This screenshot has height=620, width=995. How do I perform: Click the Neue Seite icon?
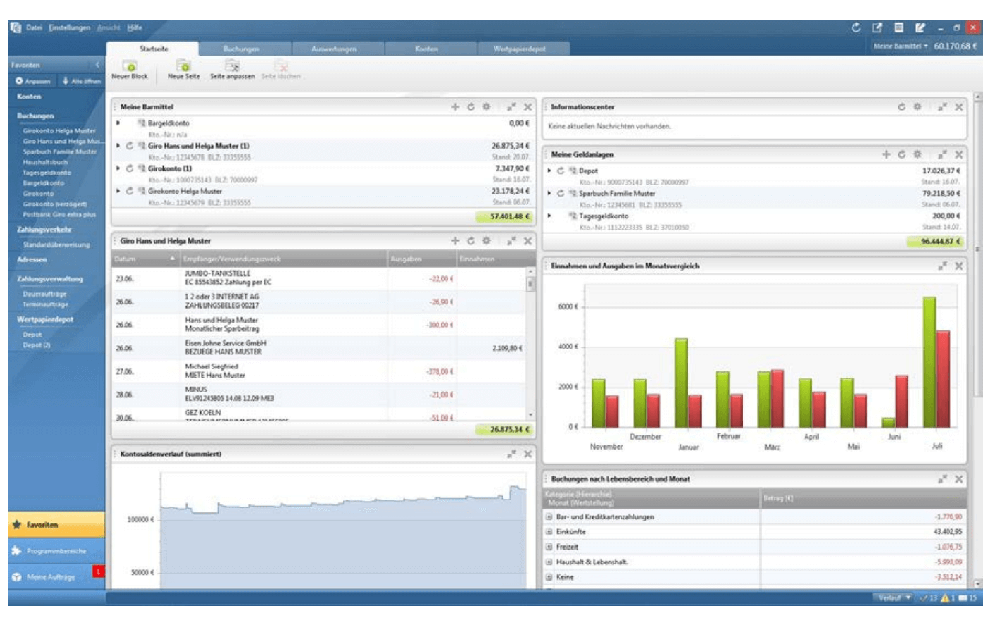point(183,67)
